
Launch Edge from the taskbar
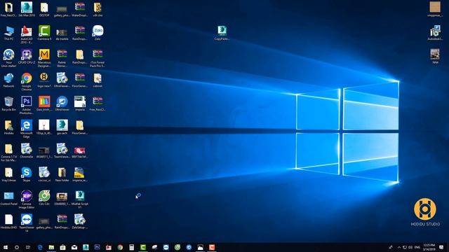[40, 247]
